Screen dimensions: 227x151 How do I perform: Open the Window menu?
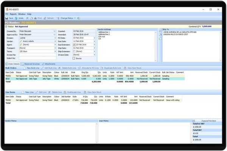pyautogui.click(x=22, y=14)
